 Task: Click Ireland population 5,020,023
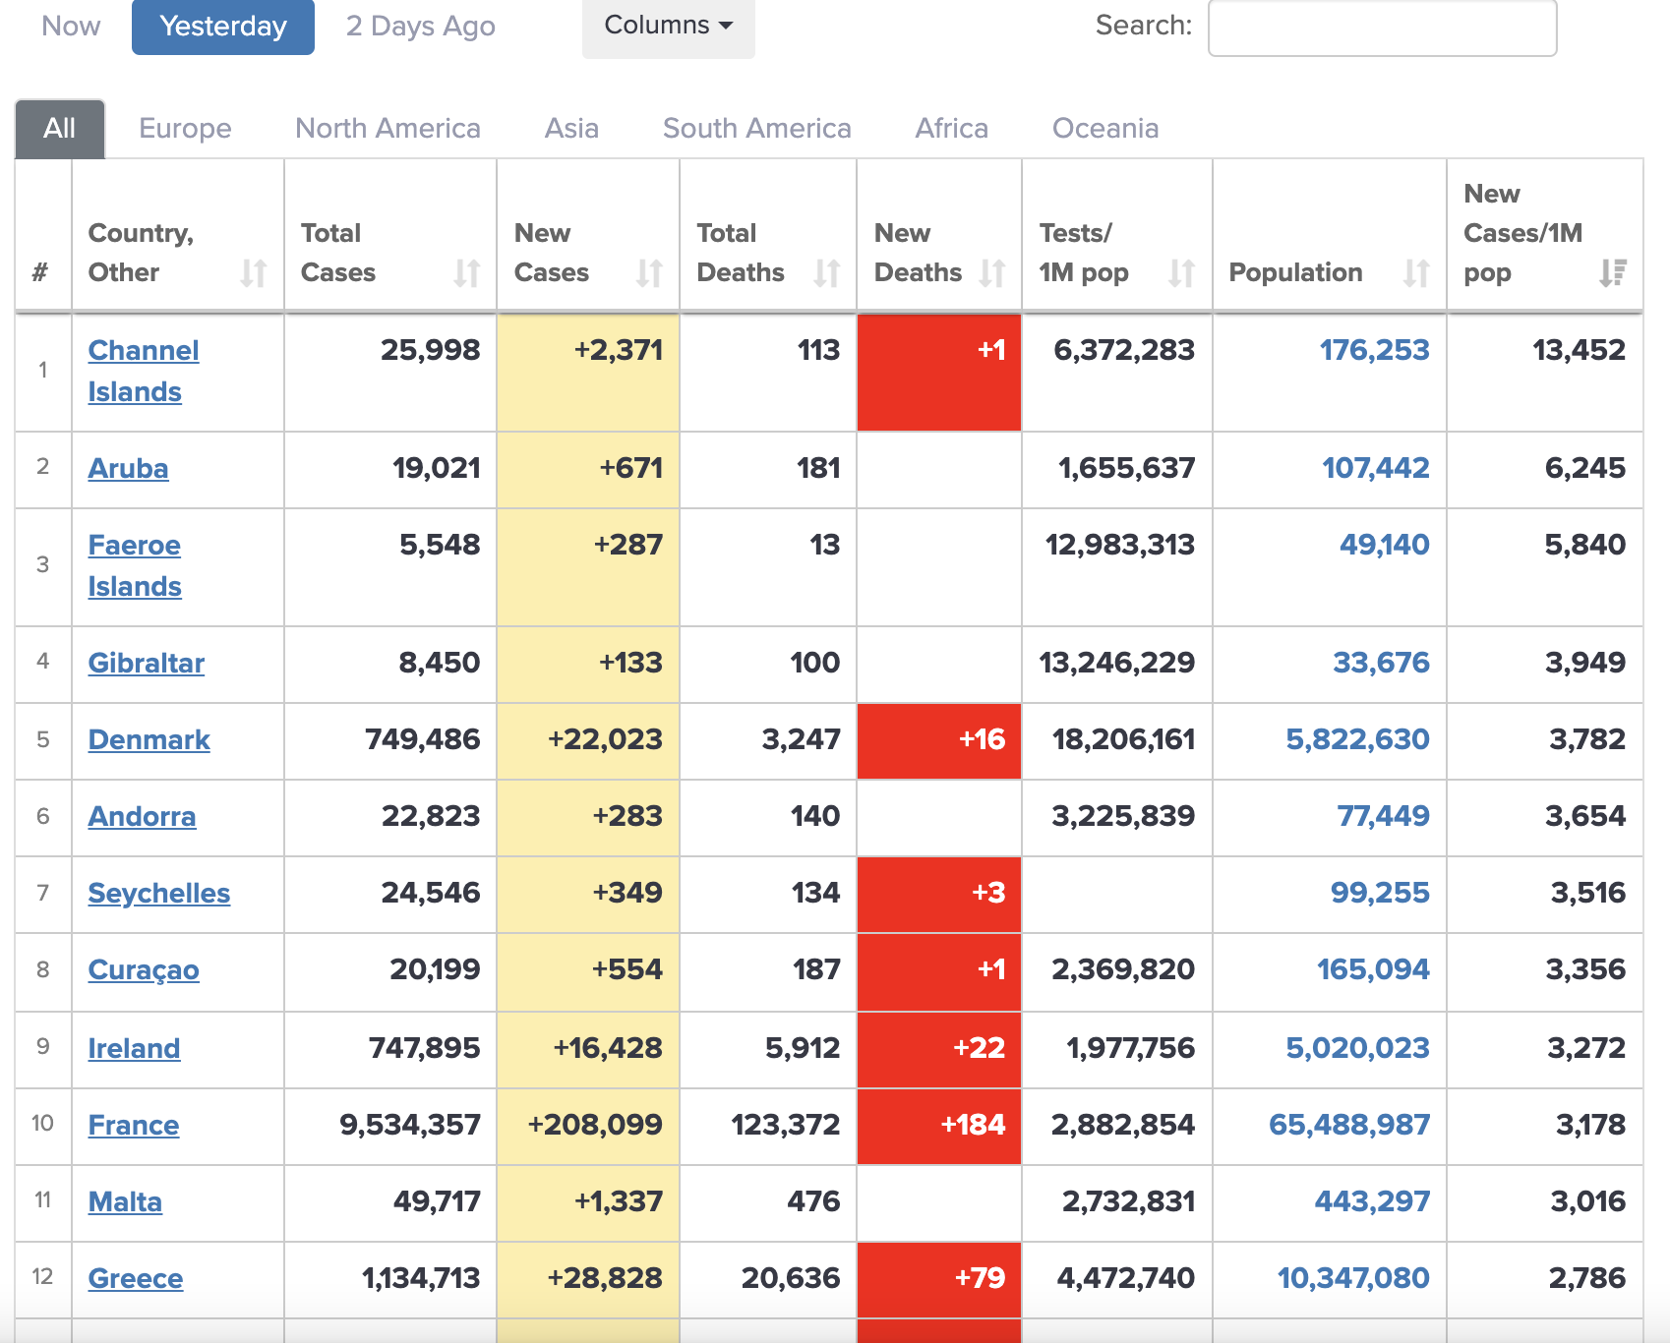tap(1357, 1048)
